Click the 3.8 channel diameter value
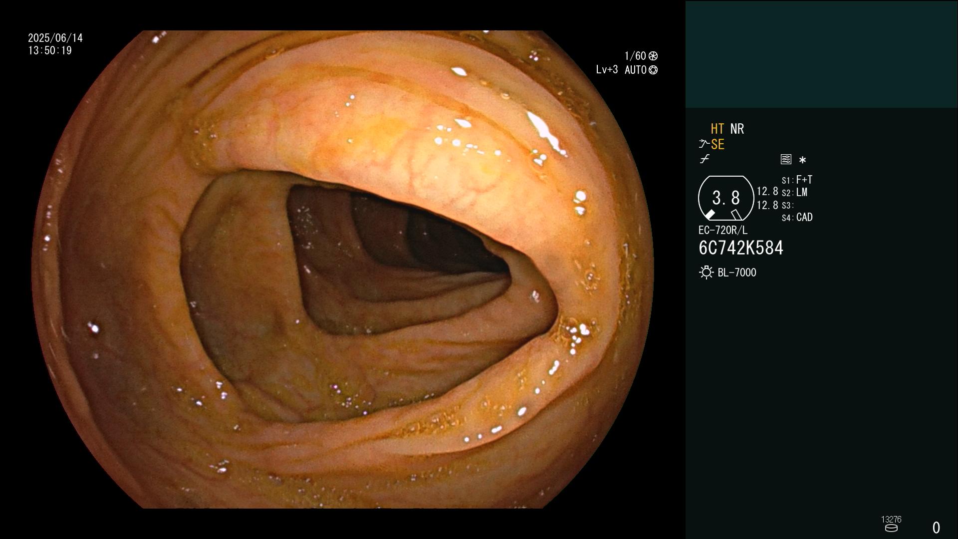This screenshot has height=539, width=958. pyautogui.click(x=726, y=198)
